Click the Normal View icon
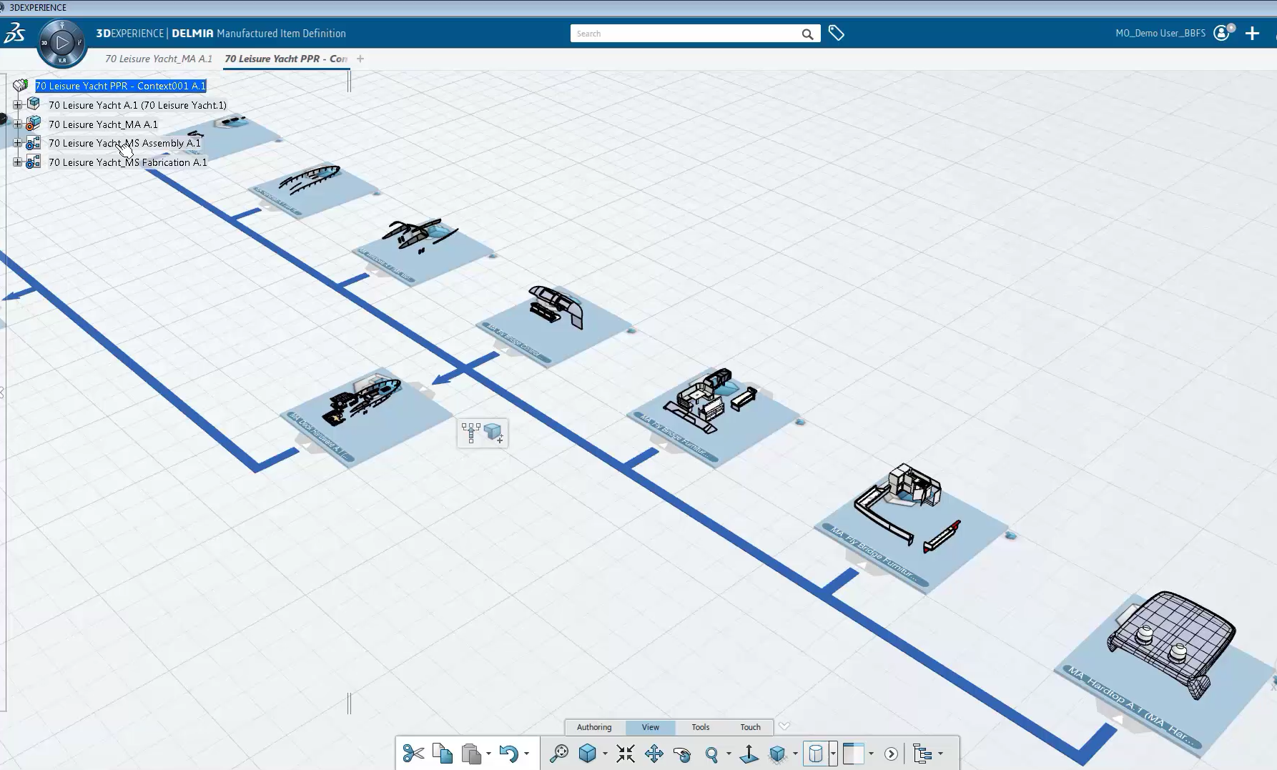Viewport: 1277px width, 770px height. tap(749, 754)
